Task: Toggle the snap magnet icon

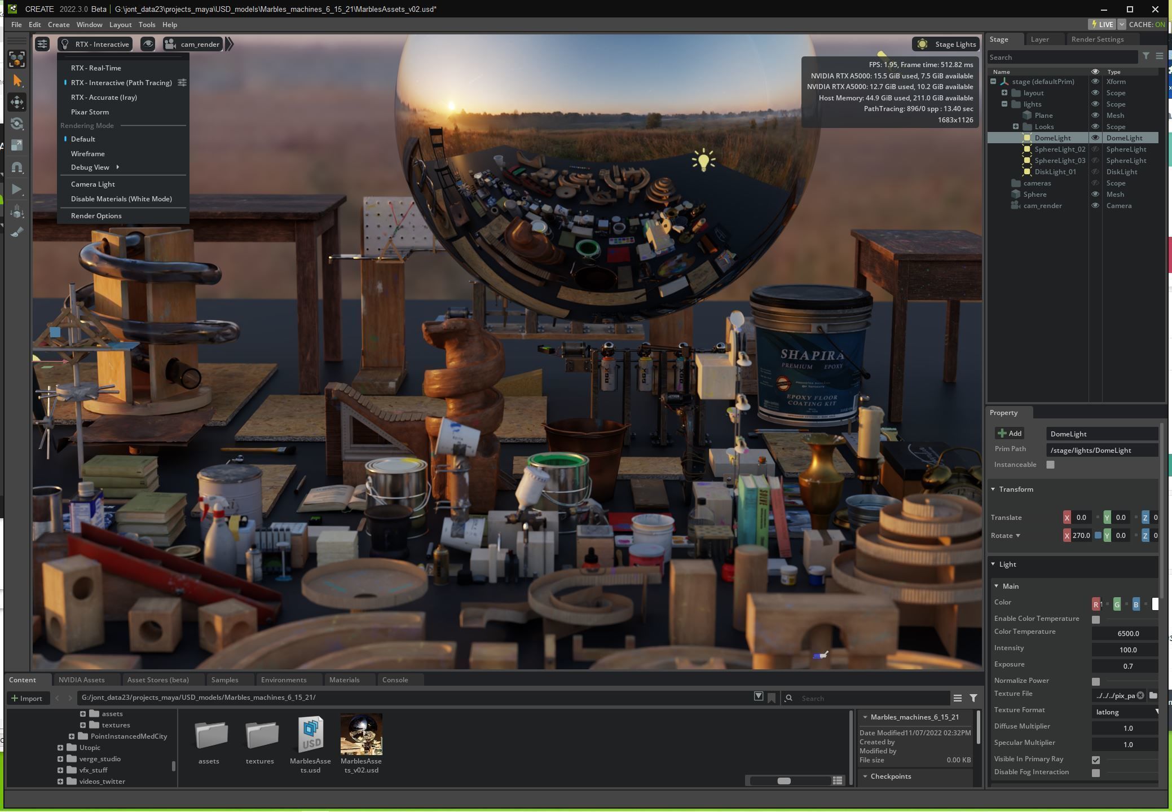Action: coord(17,167)
